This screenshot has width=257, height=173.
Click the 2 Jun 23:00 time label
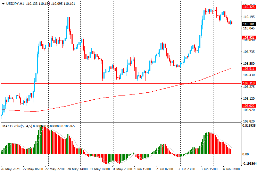pos(187,169)
